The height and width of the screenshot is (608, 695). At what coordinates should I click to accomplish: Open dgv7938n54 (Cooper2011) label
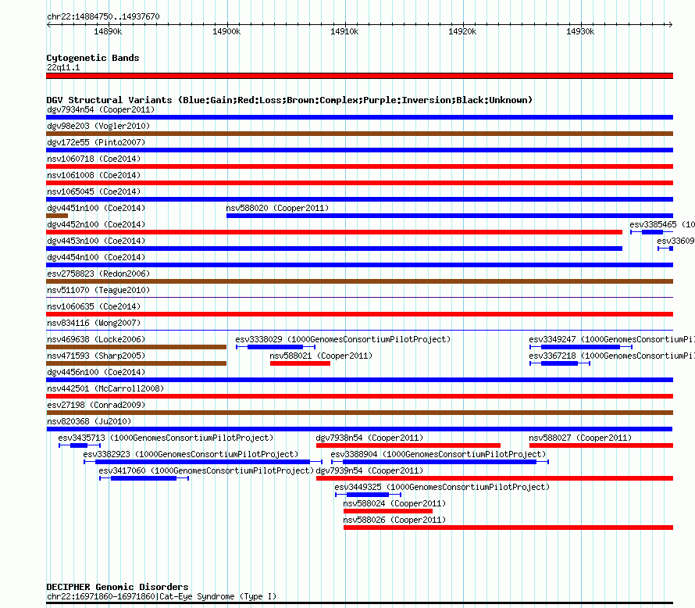coord(369,438)
